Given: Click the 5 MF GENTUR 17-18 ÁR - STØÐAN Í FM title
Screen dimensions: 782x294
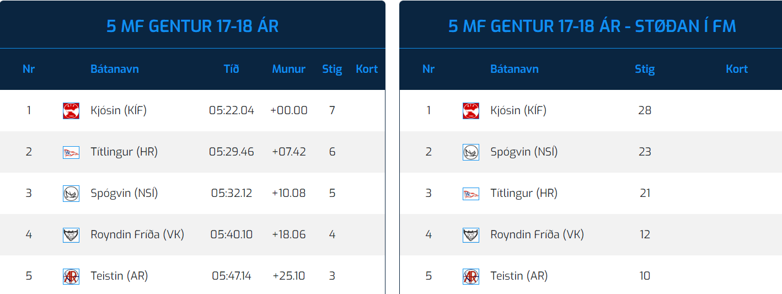Looking at the screenshot, I should pos(592,26).
